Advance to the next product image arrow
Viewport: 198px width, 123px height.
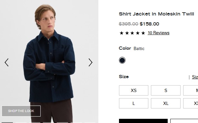[x=90, y=62]
